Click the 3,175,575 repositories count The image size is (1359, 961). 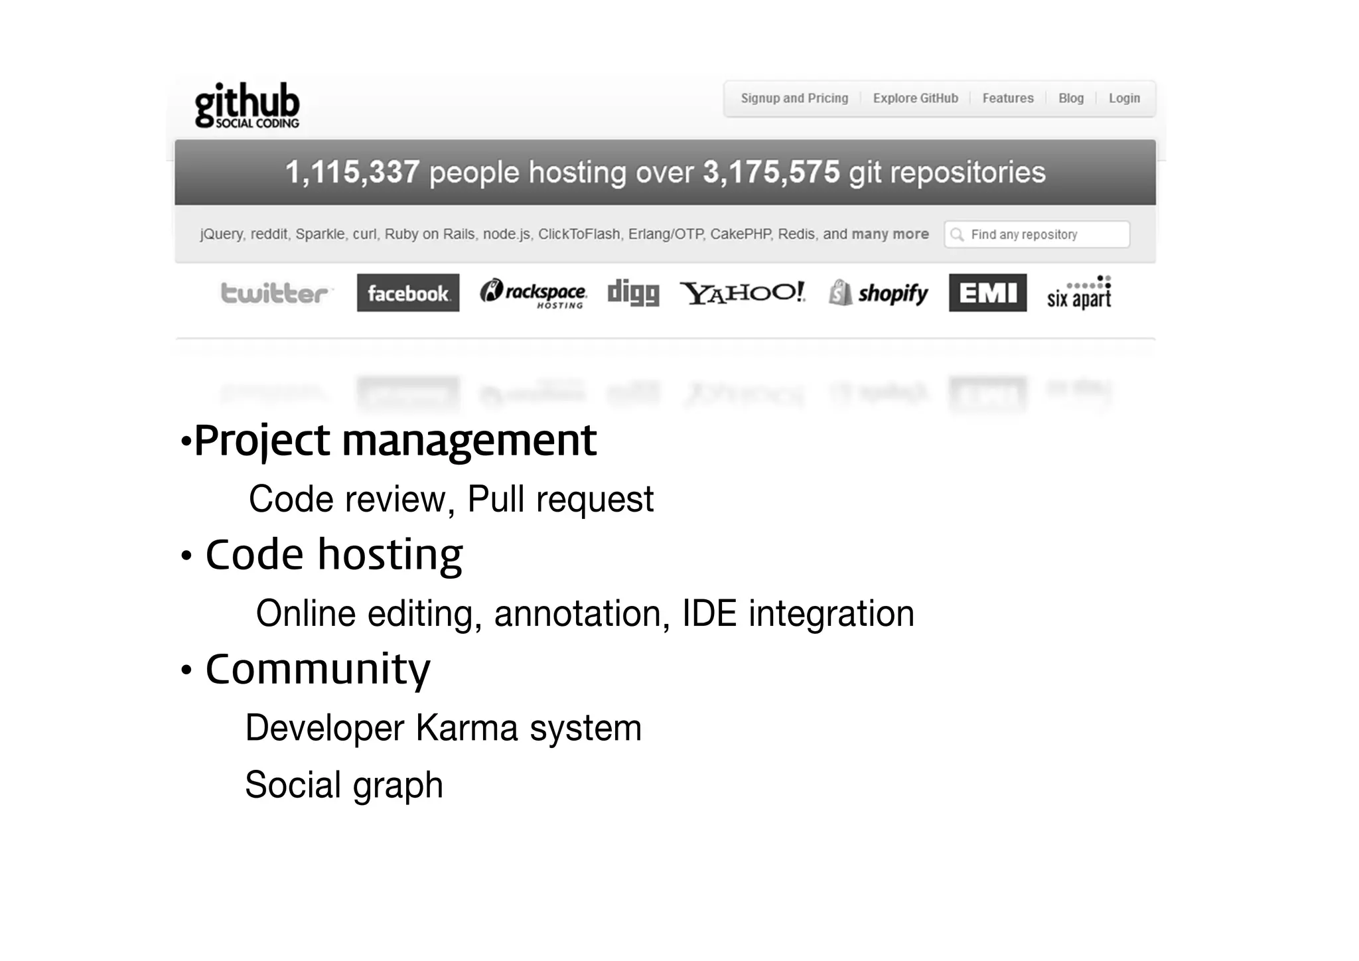pyautogui.click(x=771, y=173)
